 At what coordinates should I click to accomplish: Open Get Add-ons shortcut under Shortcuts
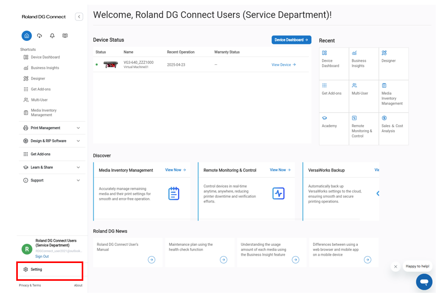pos(37,89)
